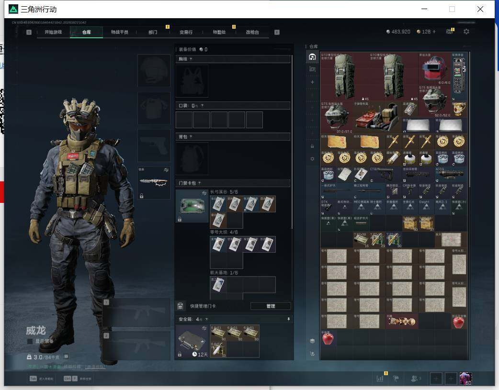This screenshot has height=390, width=499.
Task: Click the auto-sort icon at sidebar bottom
Action: coord(312,354)
